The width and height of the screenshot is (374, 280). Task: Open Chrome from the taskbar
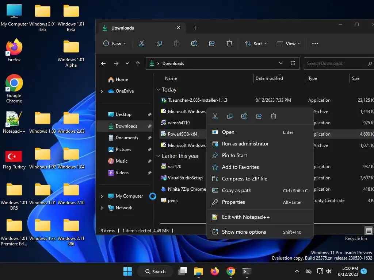[x=231, y=271]
